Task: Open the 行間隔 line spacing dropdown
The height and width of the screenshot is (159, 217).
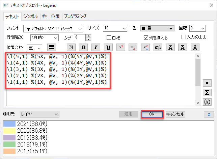Action: click(45, 37)
